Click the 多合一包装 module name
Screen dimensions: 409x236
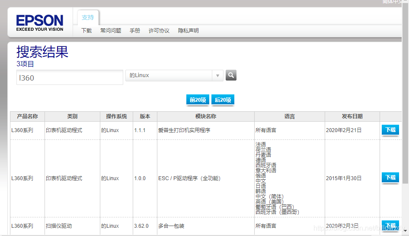(171, 226)
